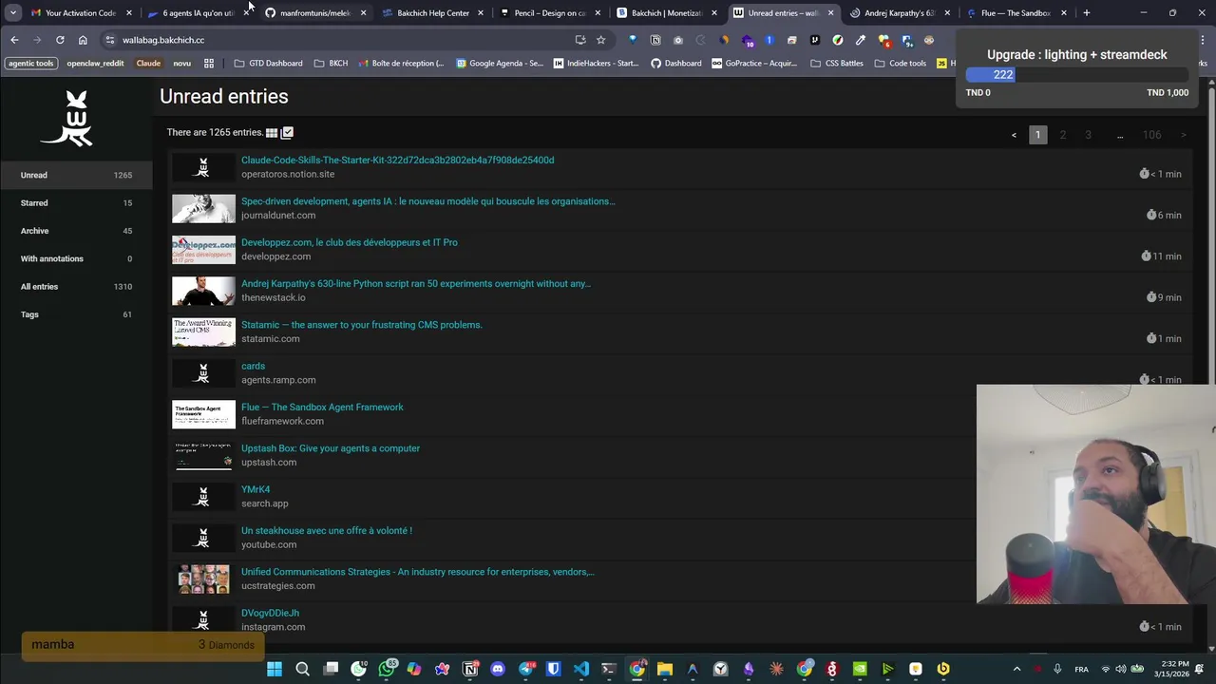Go to pagination page 3
Screen dimensions: 1216x684
[1088, 135]
